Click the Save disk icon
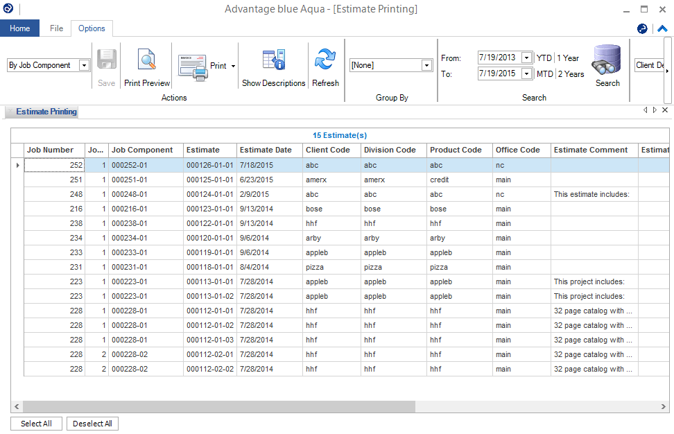Screen dimensions: 674x434 [x=106, y=60]
